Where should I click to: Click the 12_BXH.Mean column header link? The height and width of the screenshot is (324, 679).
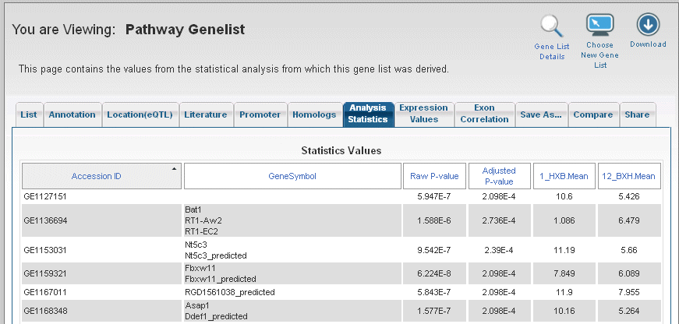tap(629, 176)
